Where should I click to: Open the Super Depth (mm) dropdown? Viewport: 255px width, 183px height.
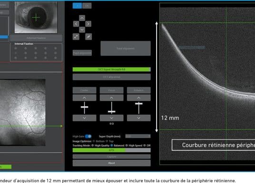(x=138, y=136)
